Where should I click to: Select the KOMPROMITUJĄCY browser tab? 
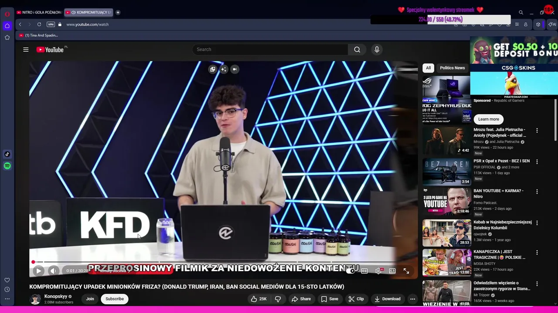pos(89,12)
